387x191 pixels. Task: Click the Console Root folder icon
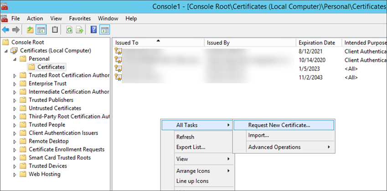5,42
